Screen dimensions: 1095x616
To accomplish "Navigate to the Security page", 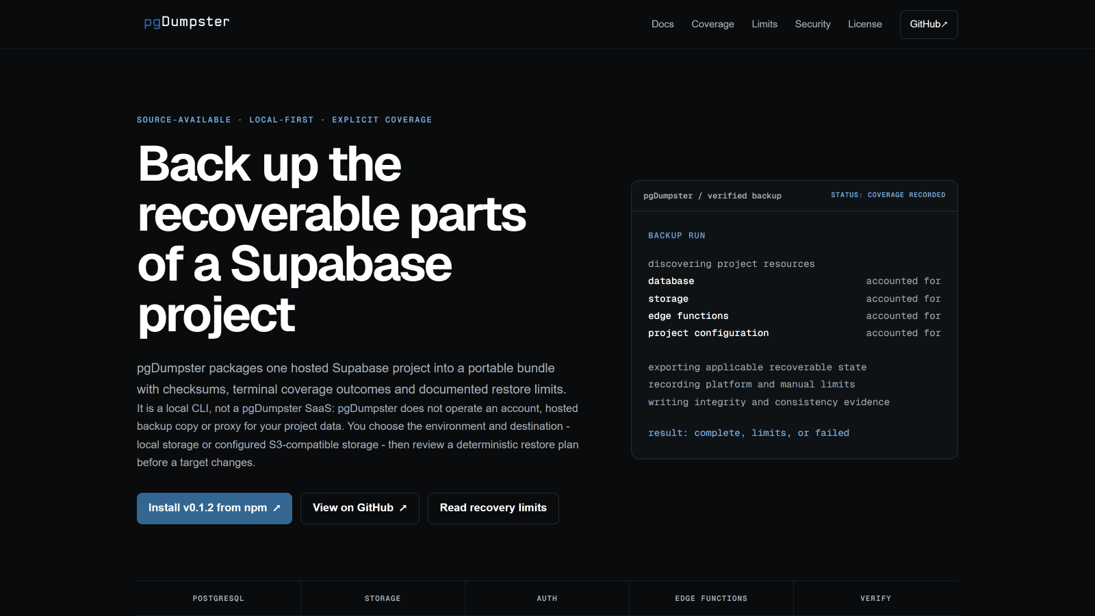I will point(812,24).
